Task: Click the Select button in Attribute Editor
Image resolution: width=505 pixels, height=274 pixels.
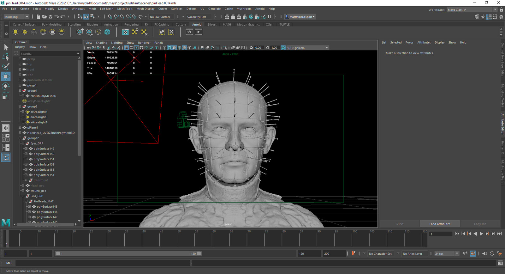Action: tap(399, 224)
